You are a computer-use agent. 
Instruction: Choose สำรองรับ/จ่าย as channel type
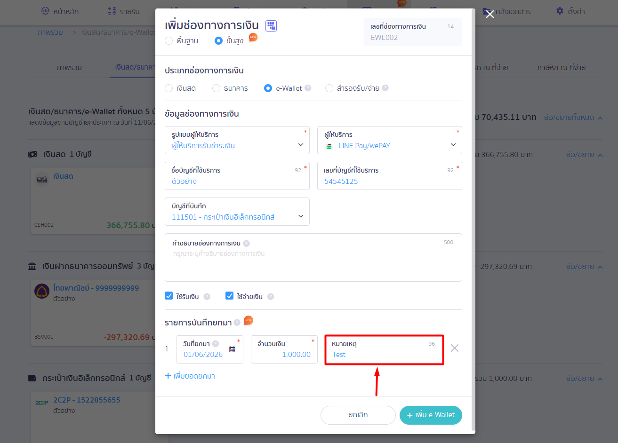329,88
